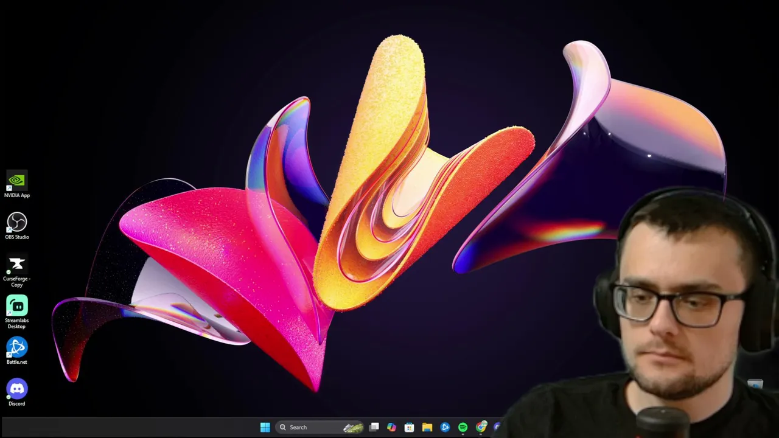Image resolution: width=779 pixels, height=438 pixels.
Task: Open Battle.net from the taskbar
Action: click(445, 427)
